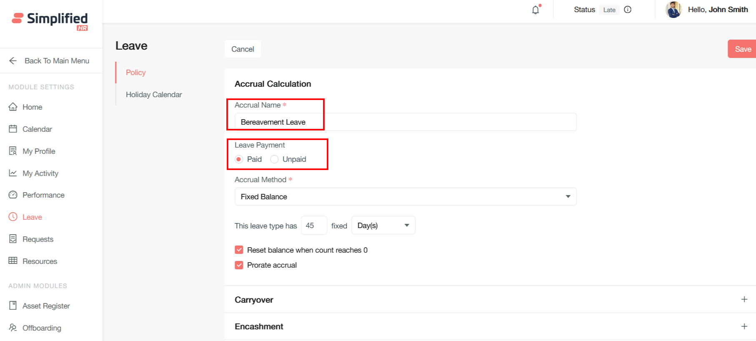Click the Accrual Name text field
The width and height of the screenshot is (756, 341).
[x=405, y=122]
